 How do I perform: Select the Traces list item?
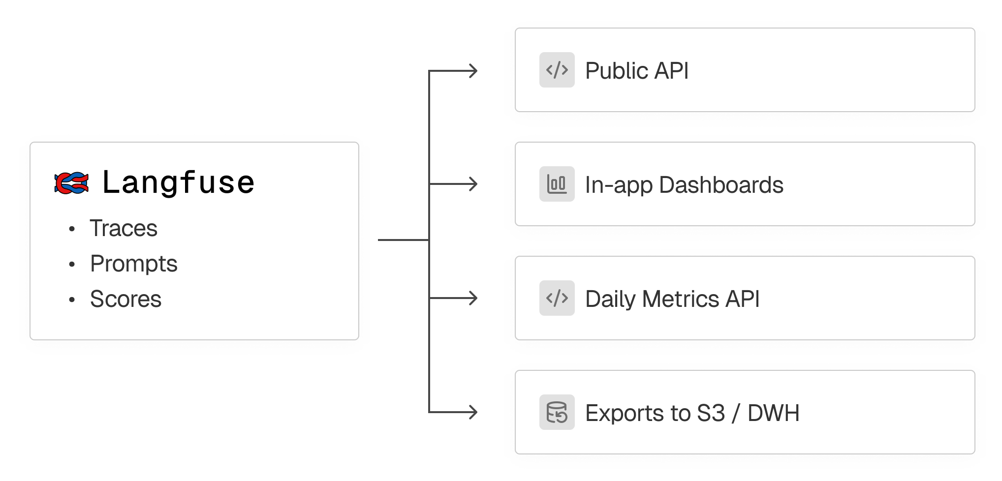[124, 229]
